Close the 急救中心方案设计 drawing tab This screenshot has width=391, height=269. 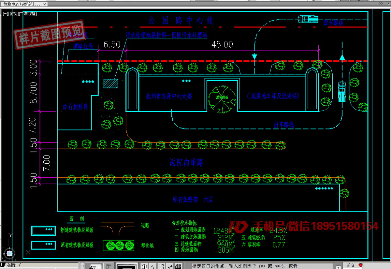tap(45, 4)
